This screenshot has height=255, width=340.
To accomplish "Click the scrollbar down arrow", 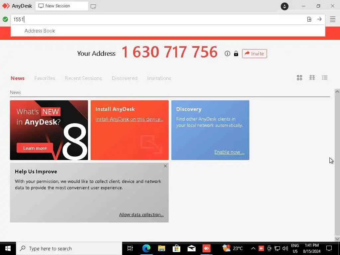I will click(x=337, y=239).
